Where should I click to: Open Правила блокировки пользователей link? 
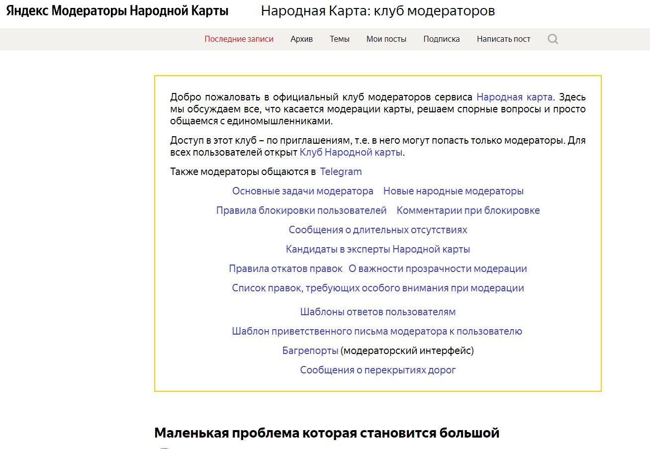(x=301, y=210)
